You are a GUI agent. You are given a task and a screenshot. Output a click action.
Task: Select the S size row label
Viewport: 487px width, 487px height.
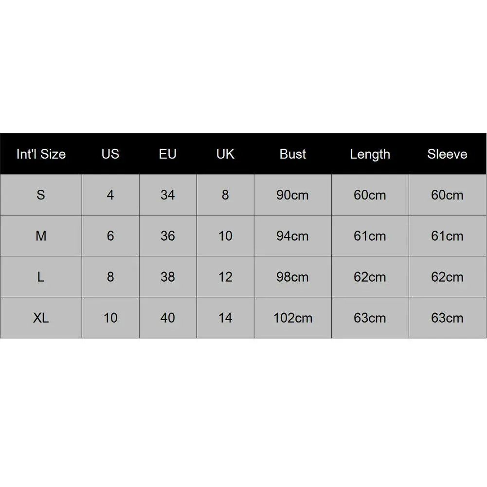[41, 195]
